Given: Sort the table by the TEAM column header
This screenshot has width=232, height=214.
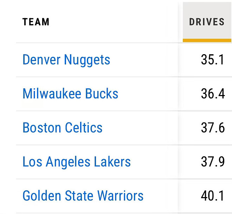Looking at the screenshot, I should pyautogui.click(x=36, y=22).
